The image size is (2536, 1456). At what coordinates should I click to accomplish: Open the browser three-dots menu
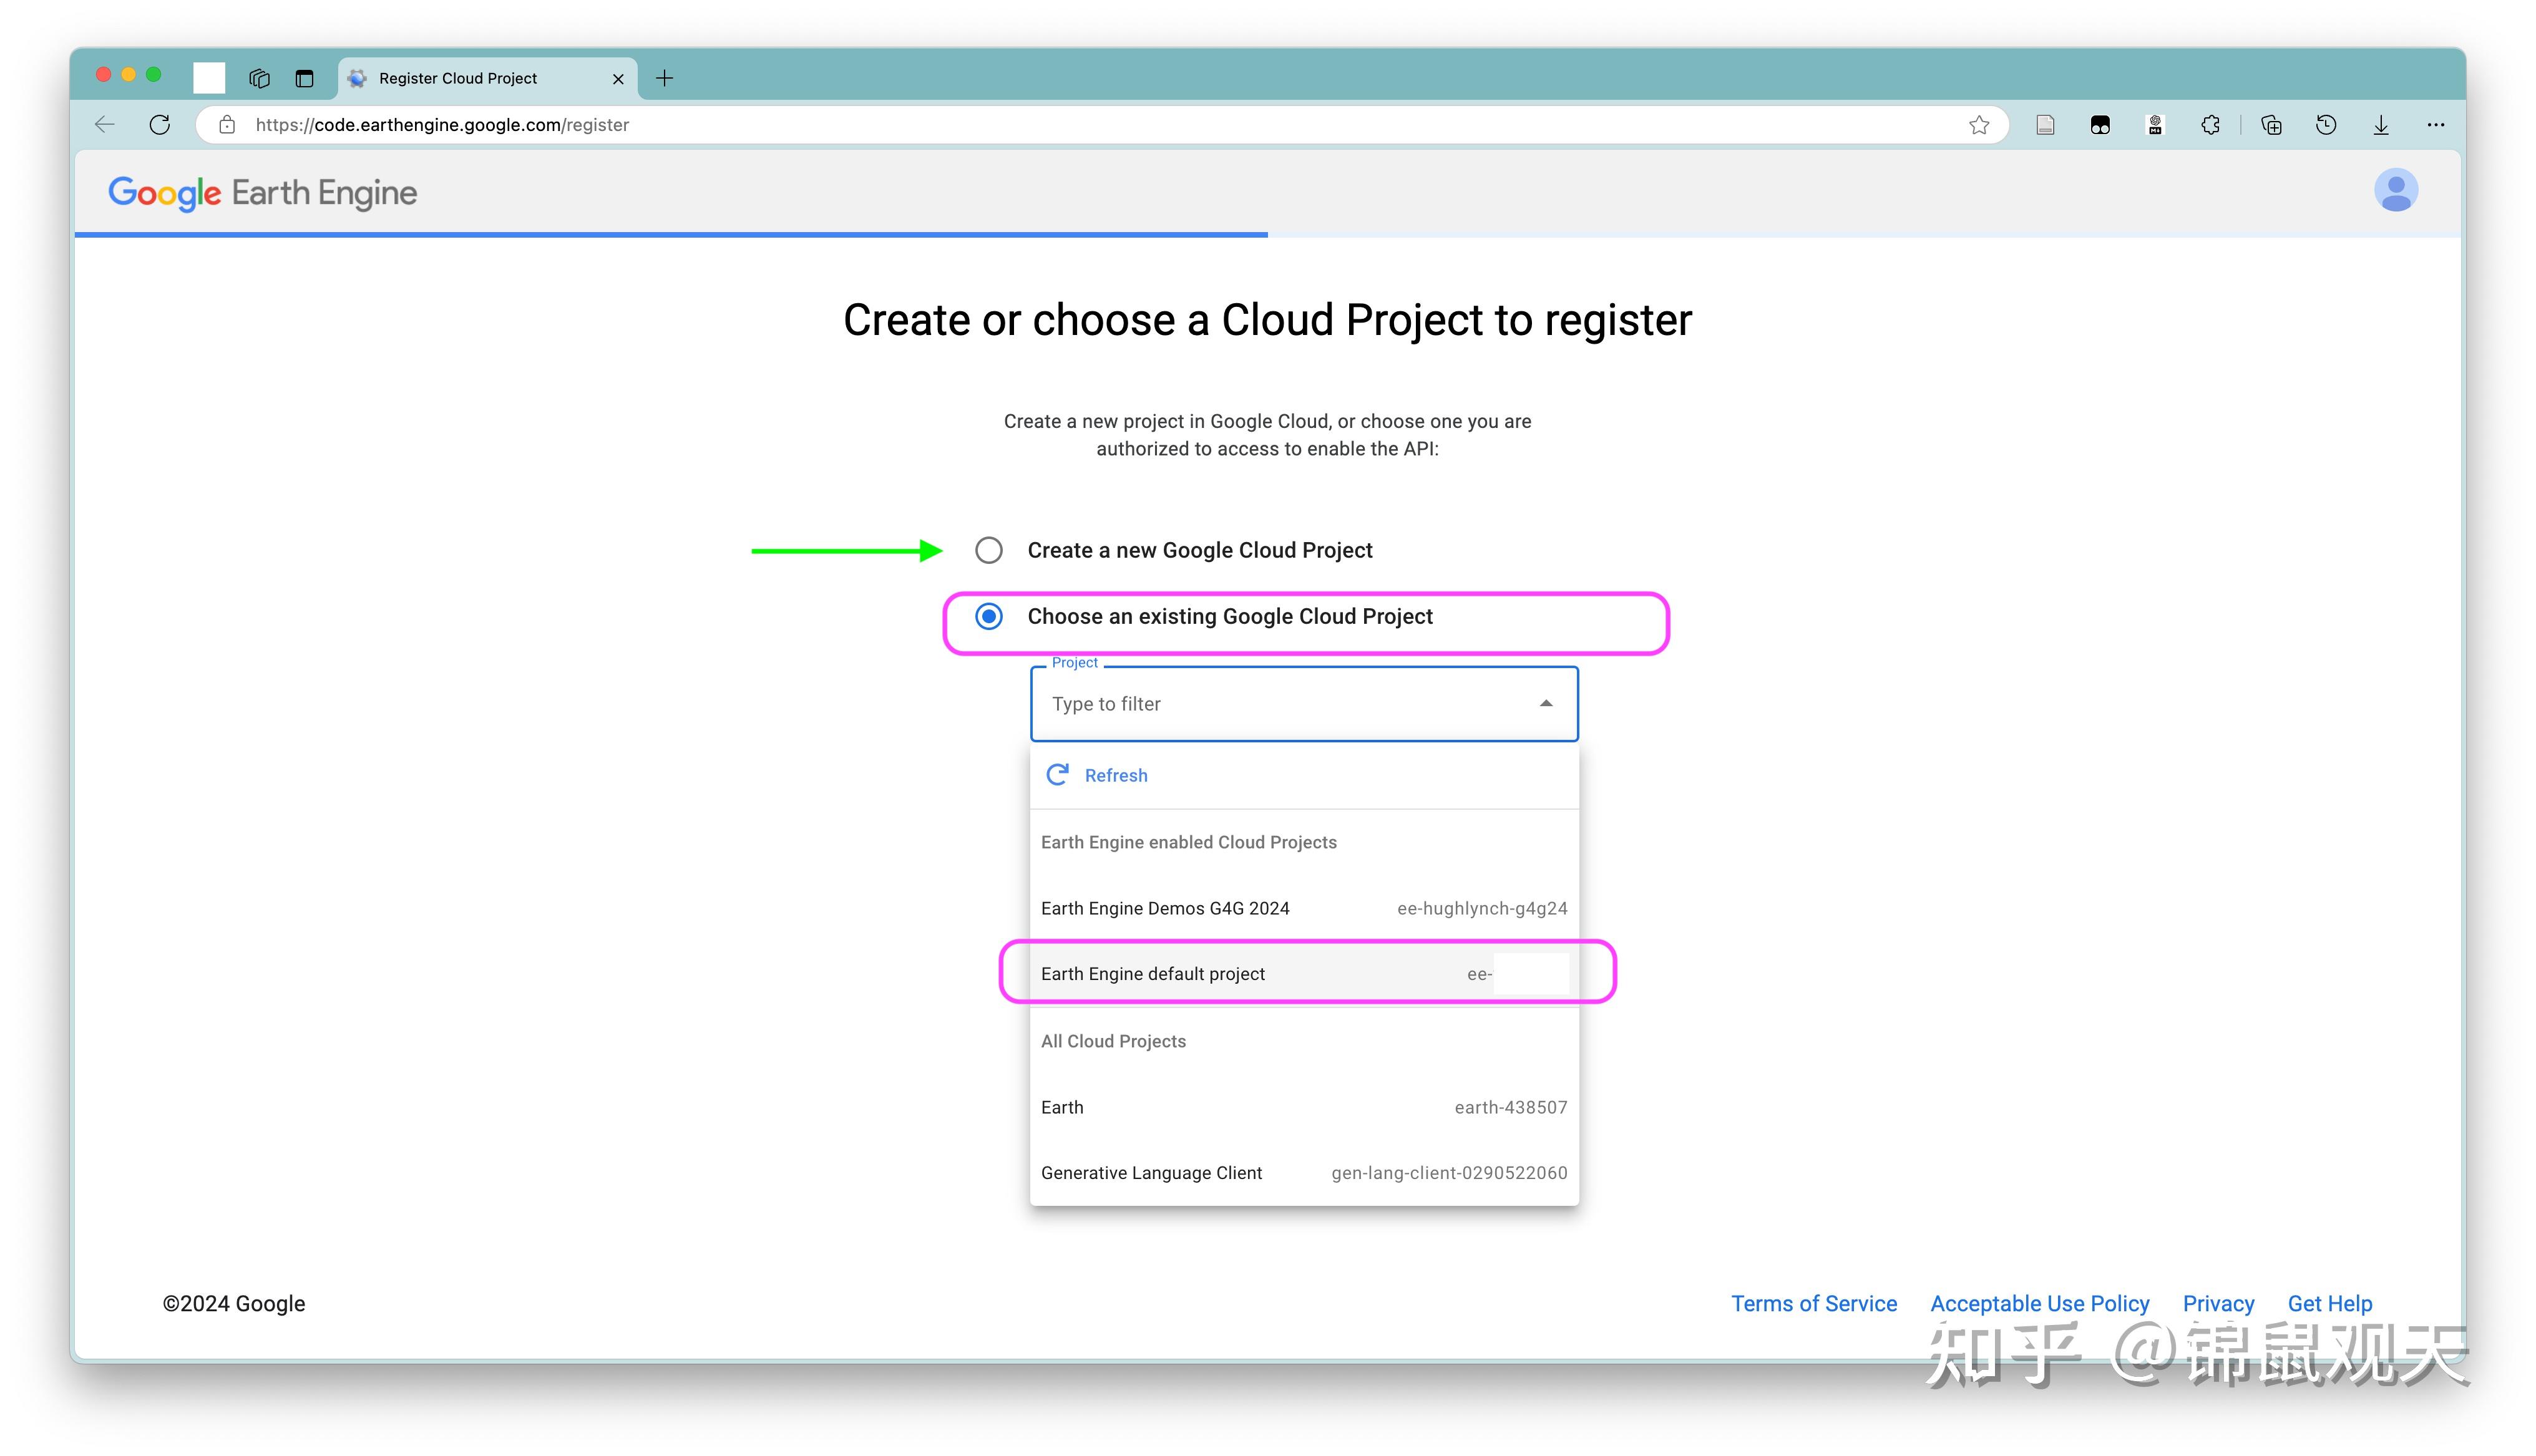tap(2436, 125)
